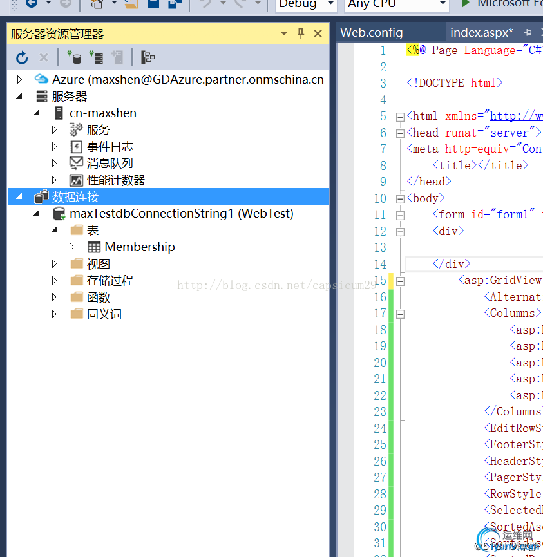Viewport: 543px width, 557px height.
Task: Collapse the cn-maxshen server node
Action: point(37,113)
